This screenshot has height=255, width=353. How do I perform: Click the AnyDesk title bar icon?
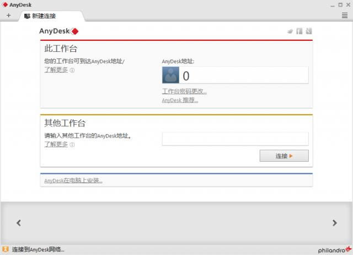point(5,5)
